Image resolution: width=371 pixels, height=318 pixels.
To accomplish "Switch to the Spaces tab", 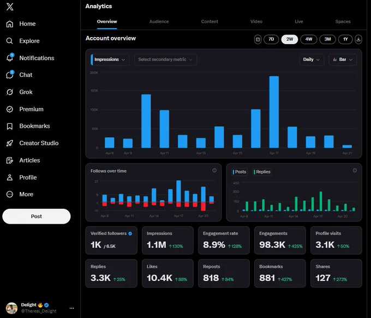I will [x=343, y=21].
